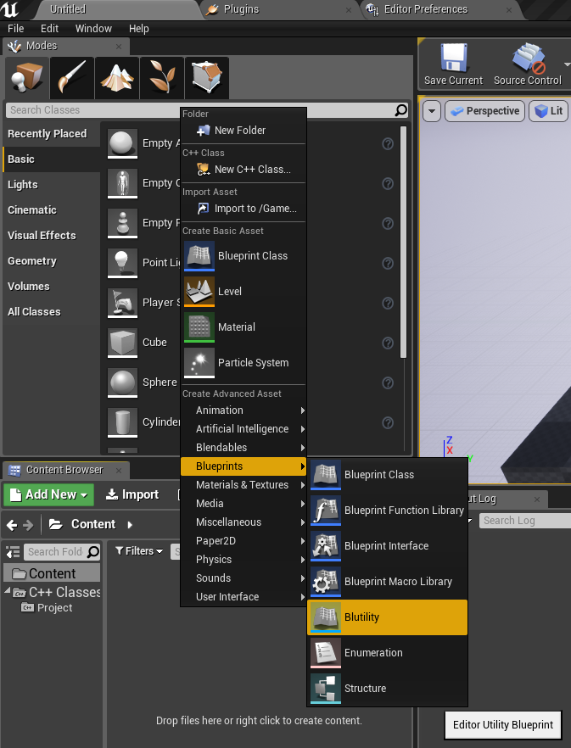The image size is (571, 748).
Task: Go forward in Content Browser history
Action: 28,525
